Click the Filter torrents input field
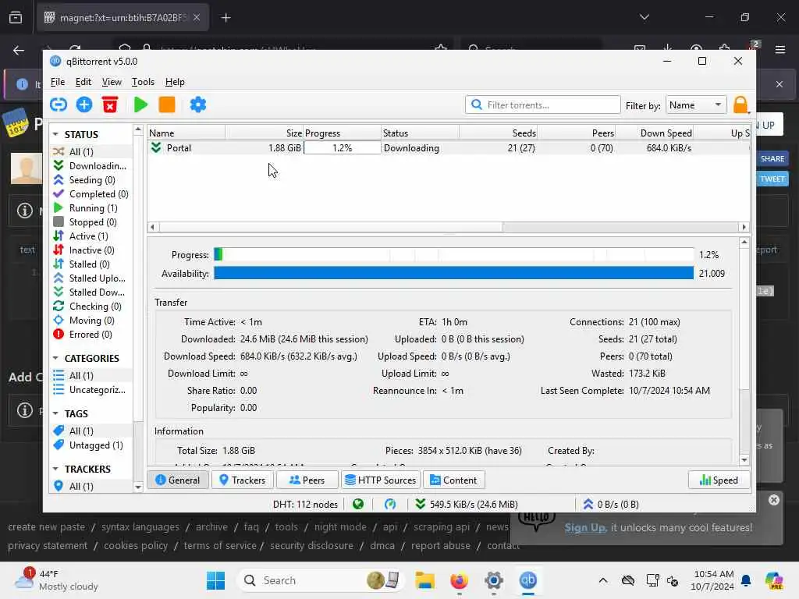Viewport: 799px width, 599px height. point(543,105)
